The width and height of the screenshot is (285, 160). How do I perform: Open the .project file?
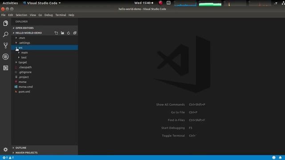tap(45, 77)
